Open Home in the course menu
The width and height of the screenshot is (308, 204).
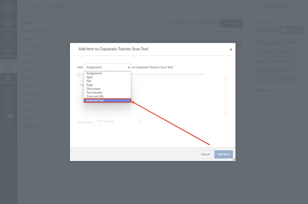(28, 23)
